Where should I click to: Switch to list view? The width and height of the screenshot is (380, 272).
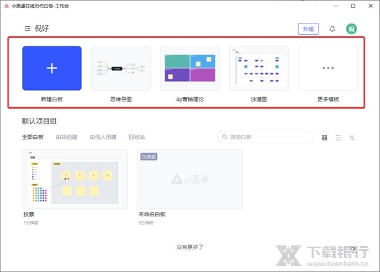(338, 138)
